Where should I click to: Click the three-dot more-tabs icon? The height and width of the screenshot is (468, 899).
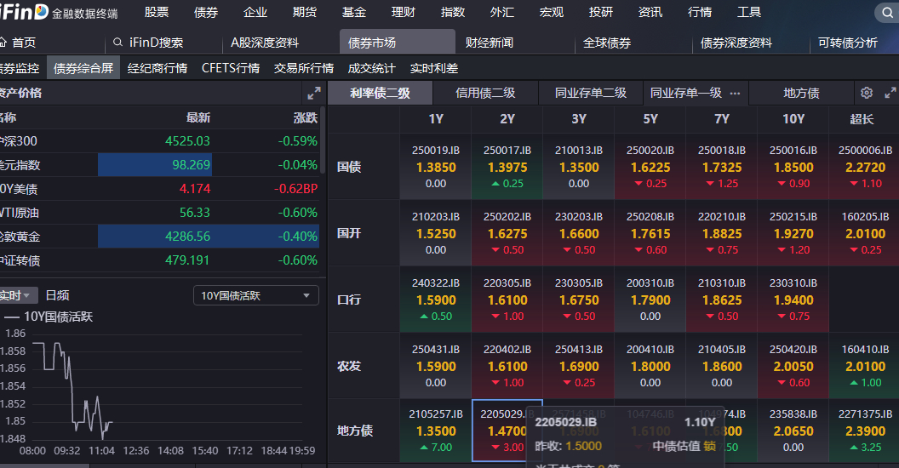point(735,94)
